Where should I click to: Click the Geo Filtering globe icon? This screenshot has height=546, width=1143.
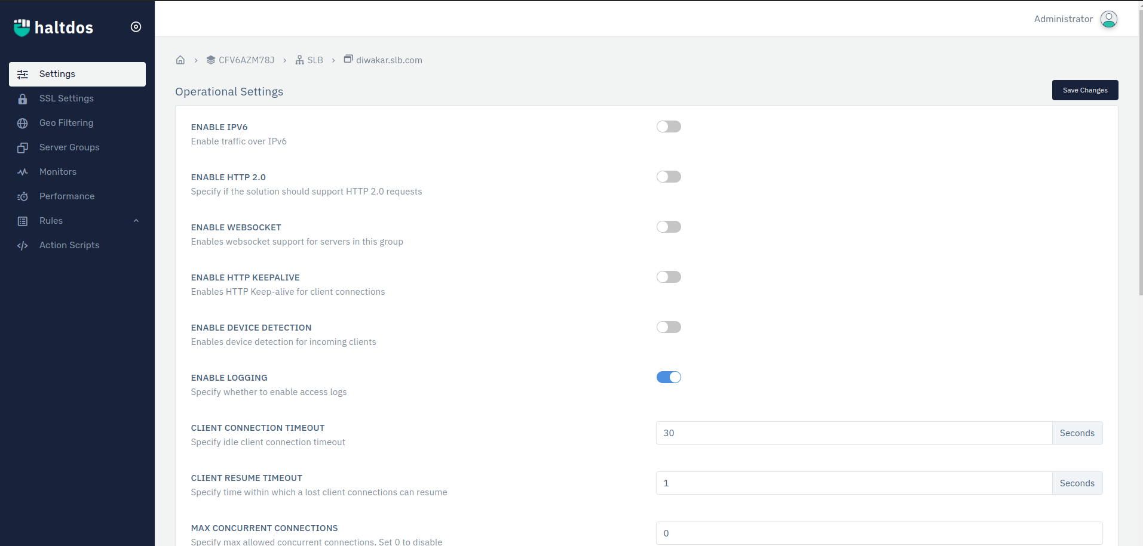pyautogui.click(x=23, y=124)
